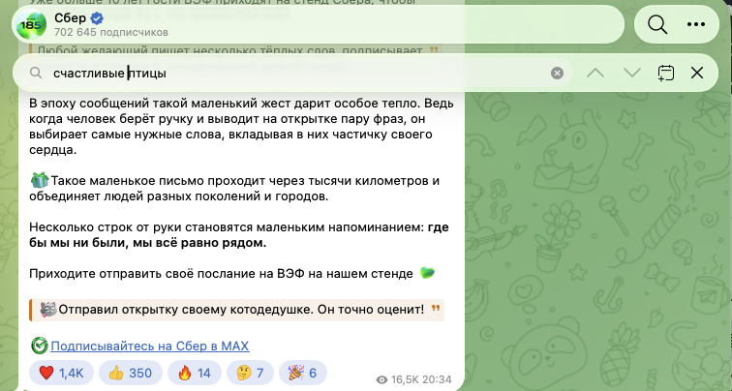Open the three-dot more options menu
The image size is (732, 391).
pos(695,24)
